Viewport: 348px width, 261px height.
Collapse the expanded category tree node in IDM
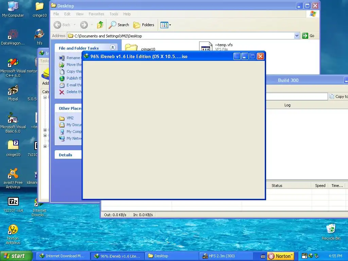pos(45,97)
